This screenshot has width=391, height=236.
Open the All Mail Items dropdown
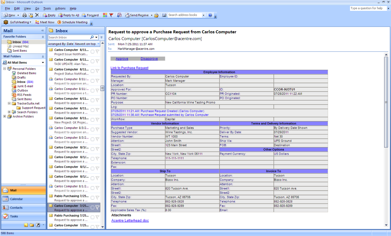[43, 63]
